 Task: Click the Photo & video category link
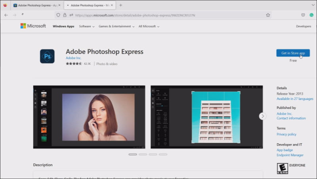(107, 64)
